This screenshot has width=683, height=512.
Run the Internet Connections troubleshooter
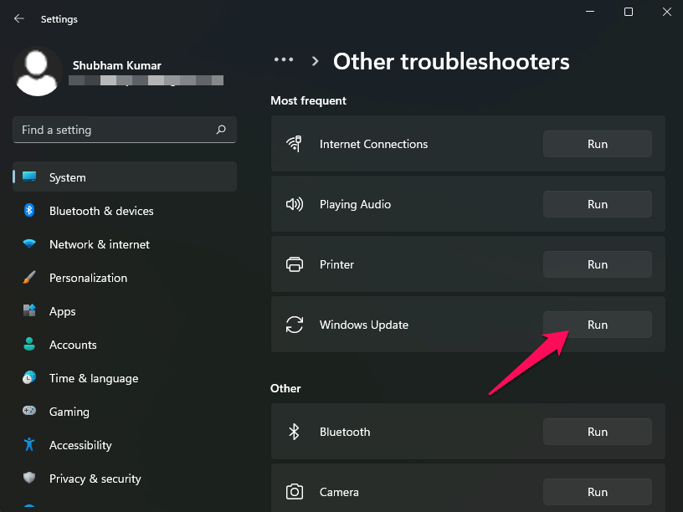pos(597,144)
